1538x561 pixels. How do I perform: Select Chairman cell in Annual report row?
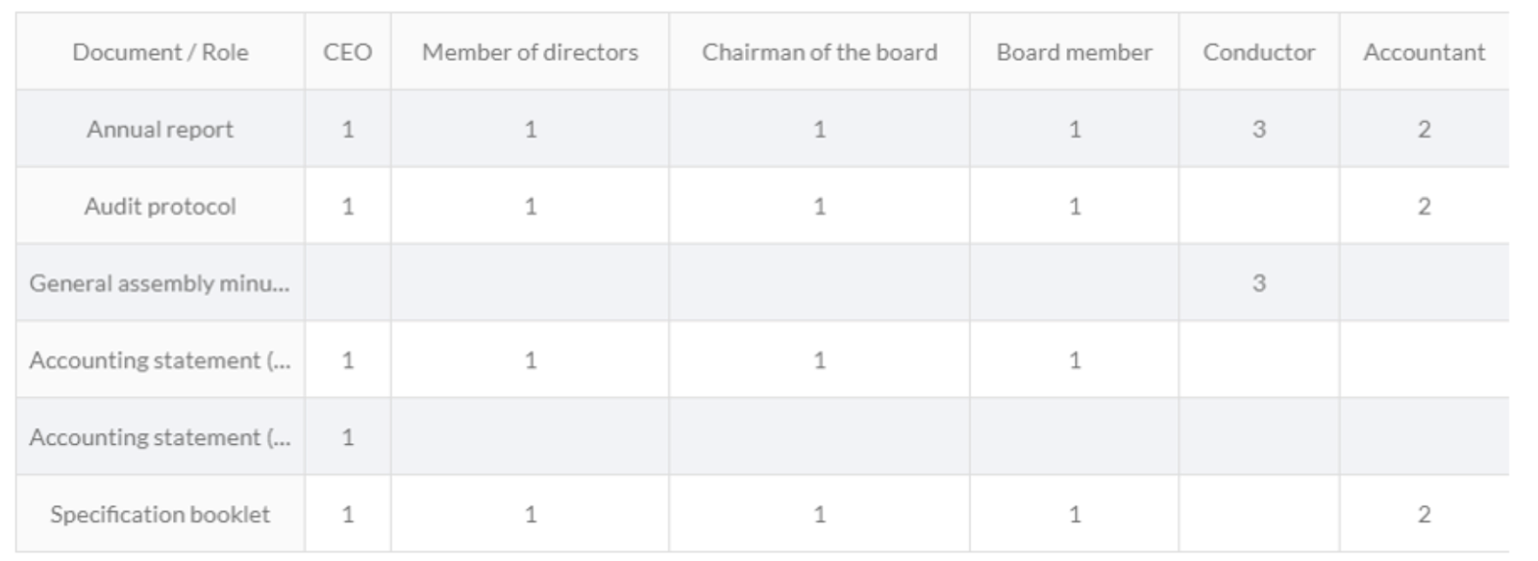pyautogui.click(x=819, y=129)
